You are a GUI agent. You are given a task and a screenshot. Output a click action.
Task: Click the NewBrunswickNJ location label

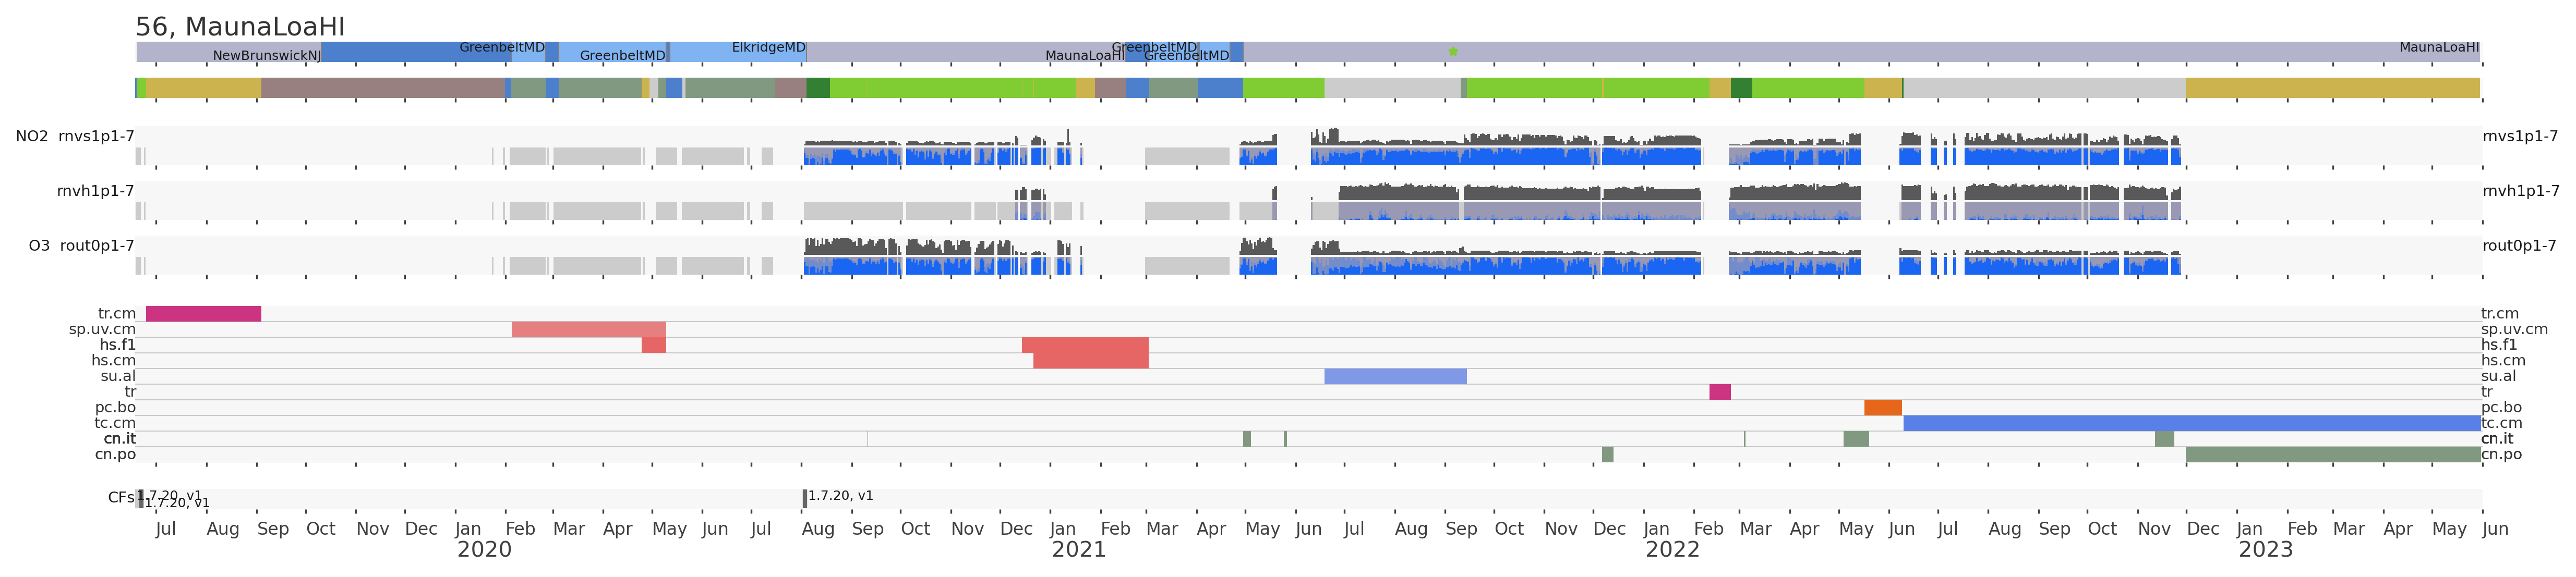tap(266, 56)
